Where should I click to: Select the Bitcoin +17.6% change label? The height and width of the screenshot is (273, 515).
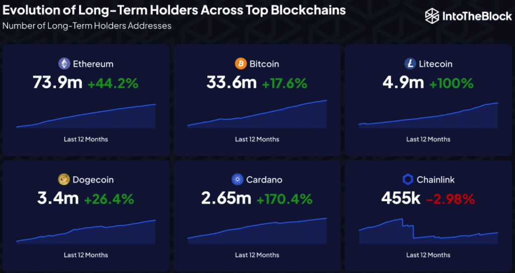tap(285, 83)
